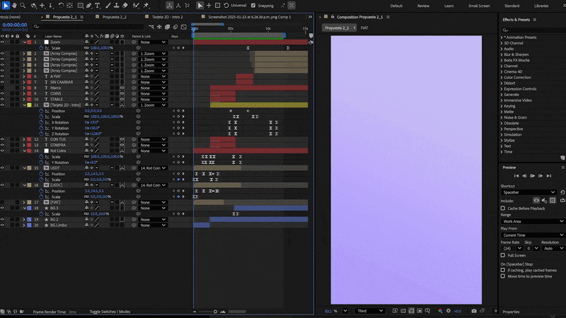Click the Properties panel header

click(511, 312)
